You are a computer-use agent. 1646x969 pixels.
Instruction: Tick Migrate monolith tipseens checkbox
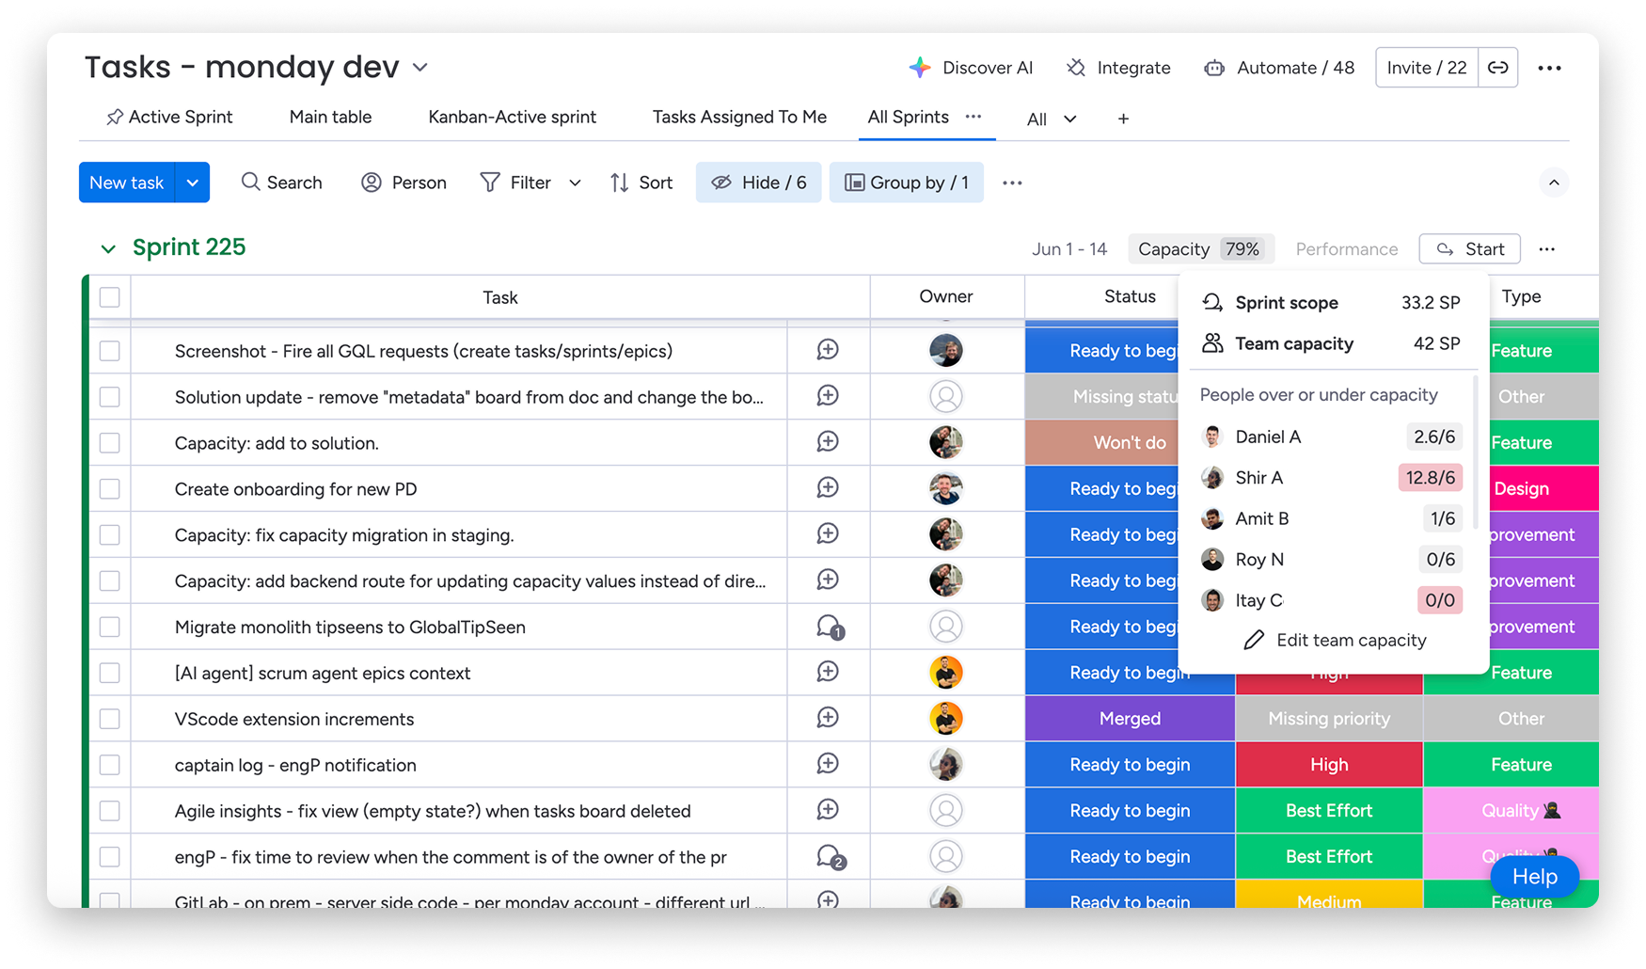[110, 627]
